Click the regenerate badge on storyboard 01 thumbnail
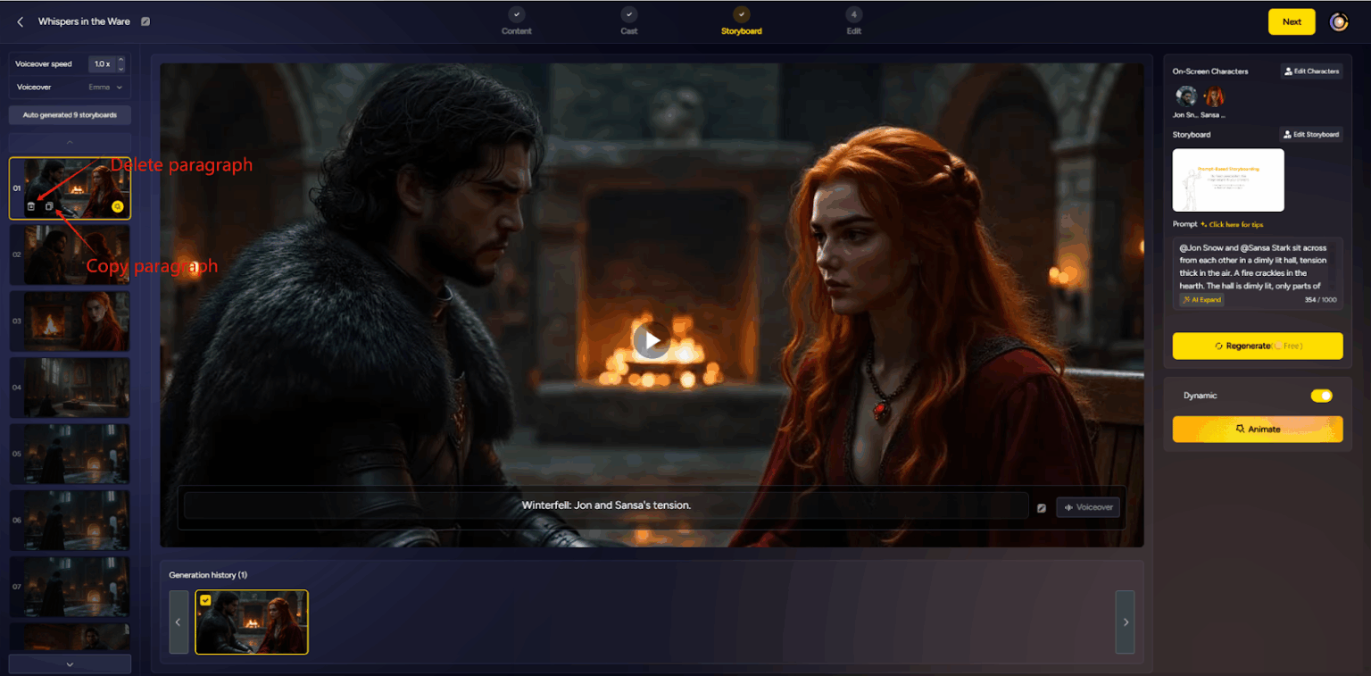Viewport: 1371px width, 676px height. (x=117, y=206)
